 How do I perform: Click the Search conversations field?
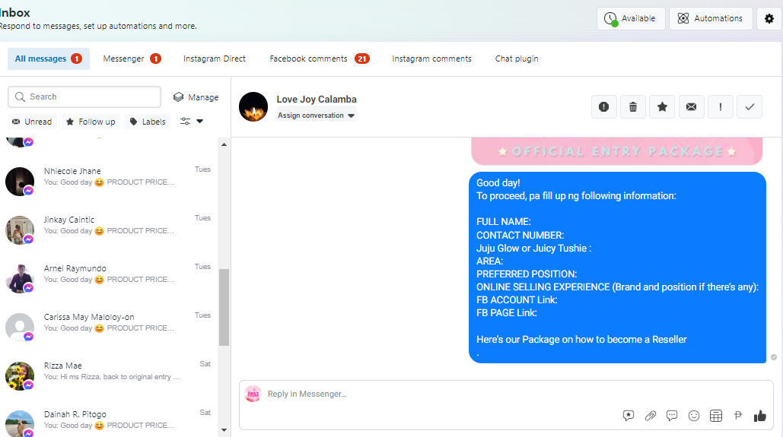(x=84, y=97)
